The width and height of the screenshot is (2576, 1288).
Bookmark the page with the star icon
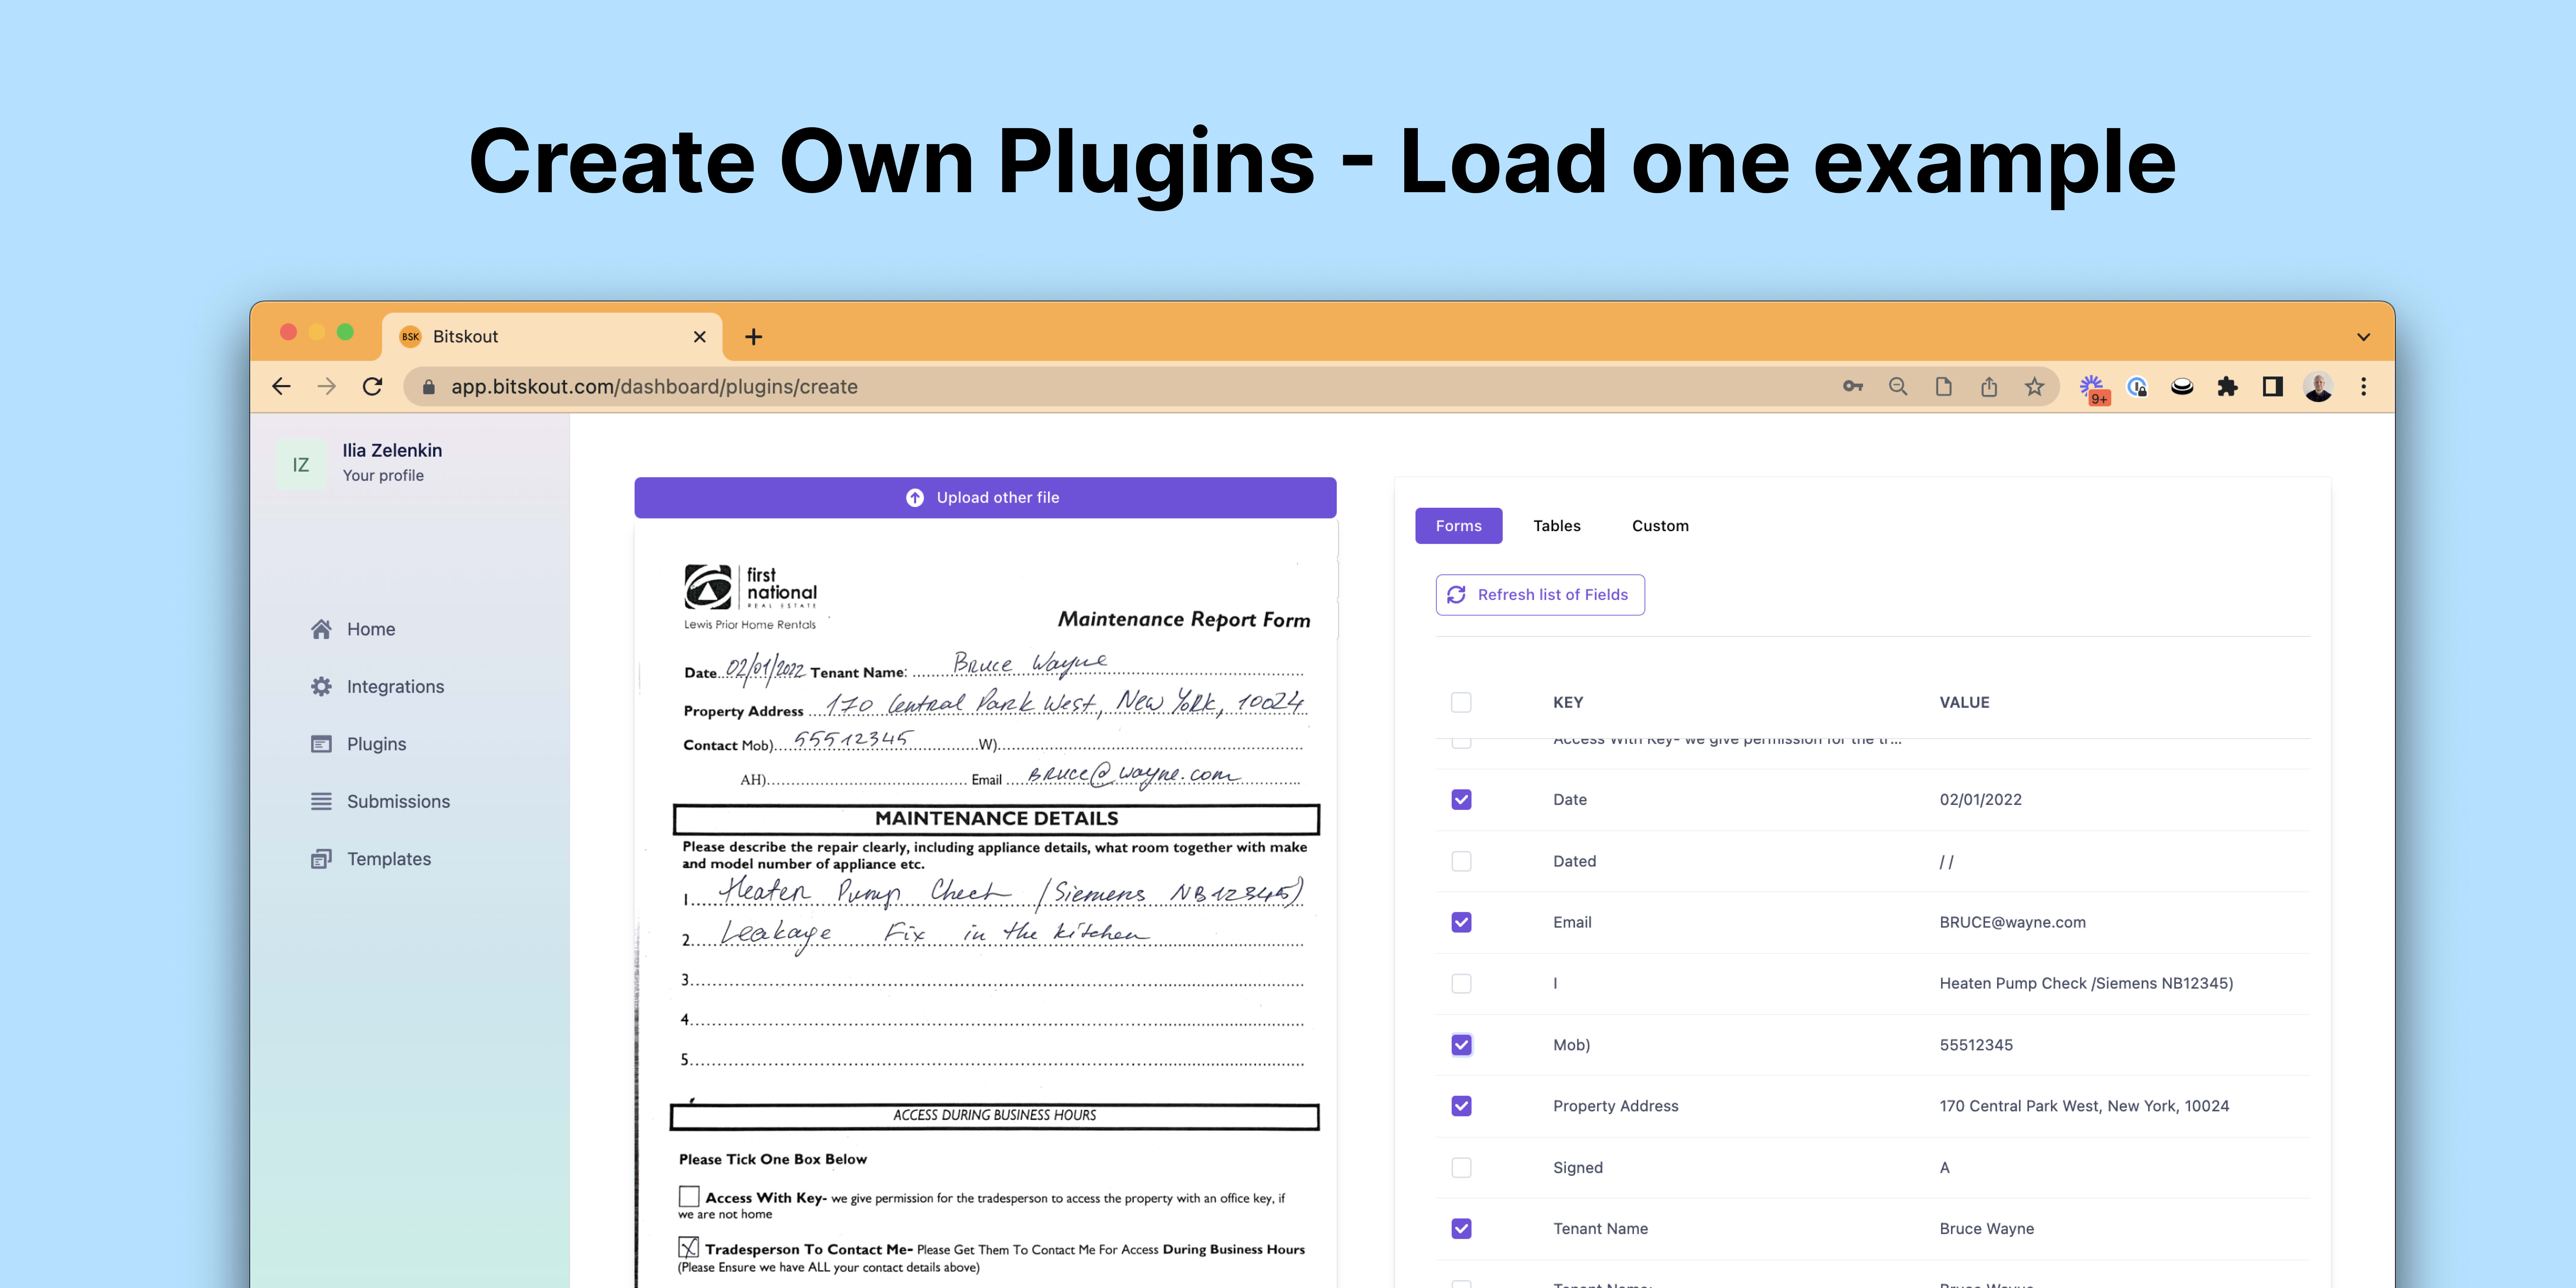pyautogui.click(x=2034, y=387)
